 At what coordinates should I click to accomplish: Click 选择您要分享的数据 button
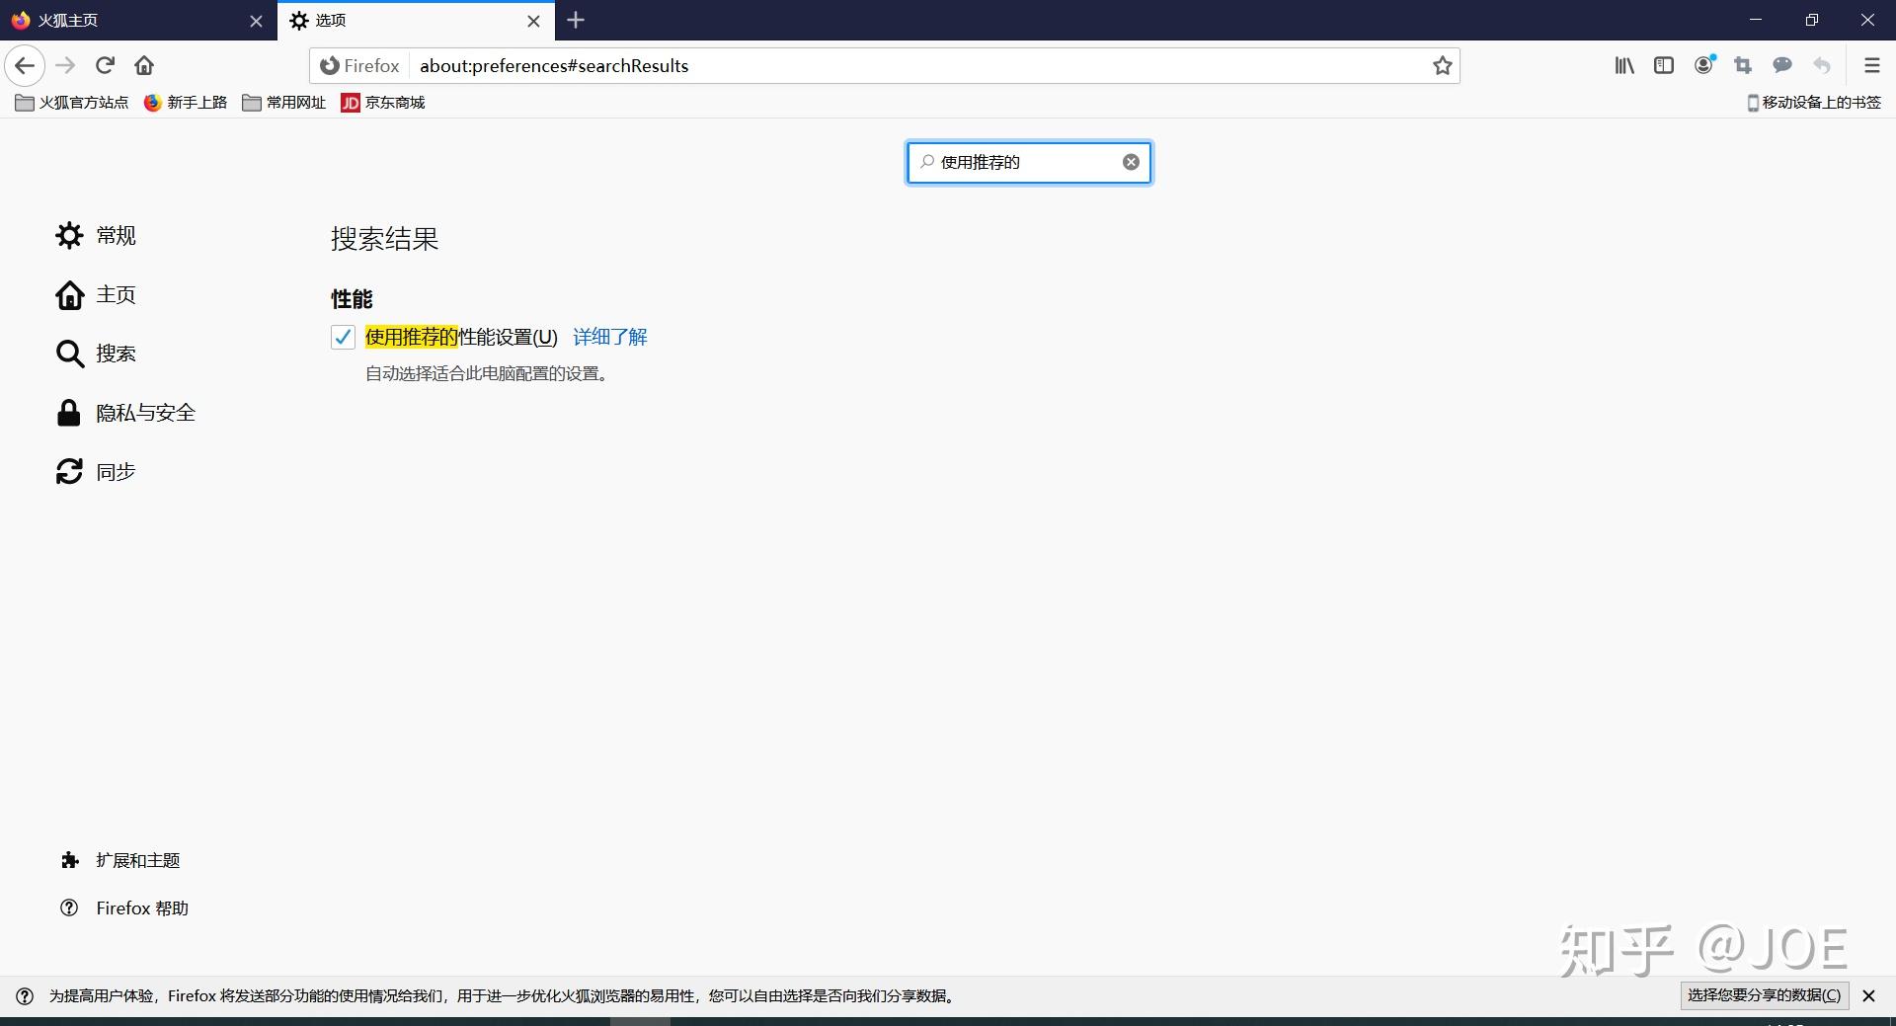click(x=1764, y=995)
